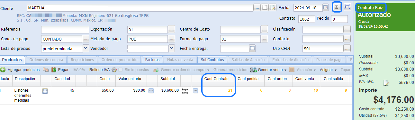Open the Notas de venta tab
This screenshot has width=415, height=120.
(180, 60)
